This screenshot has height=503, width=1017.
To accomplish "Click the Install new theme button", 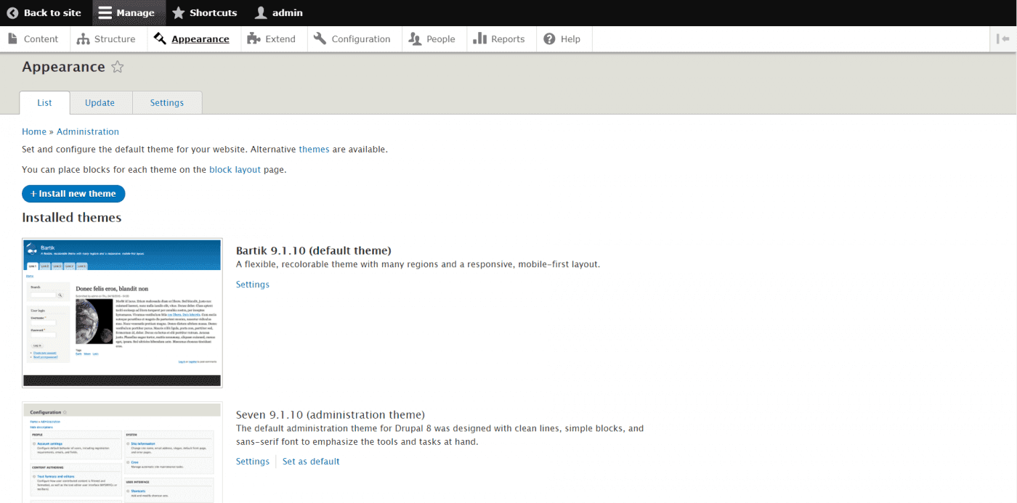I will [x=73, y=194].
